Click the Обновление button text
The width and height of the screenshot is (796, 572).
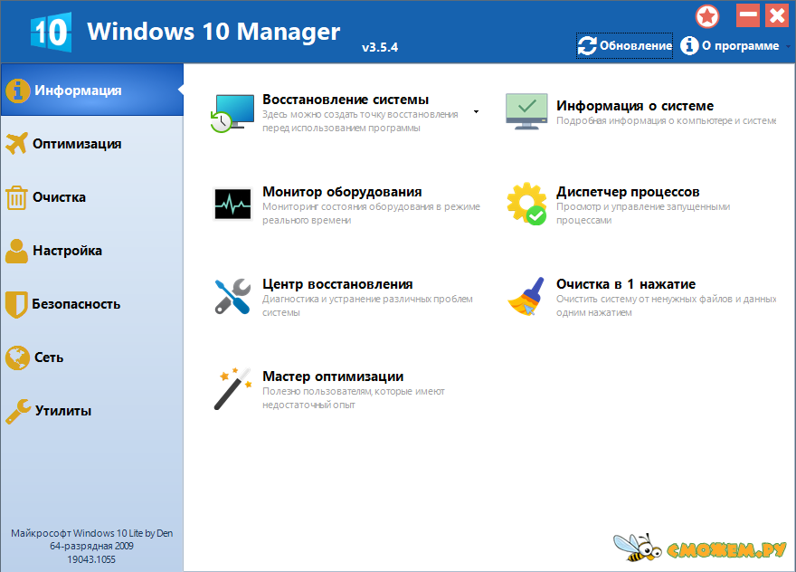[636, 46]
